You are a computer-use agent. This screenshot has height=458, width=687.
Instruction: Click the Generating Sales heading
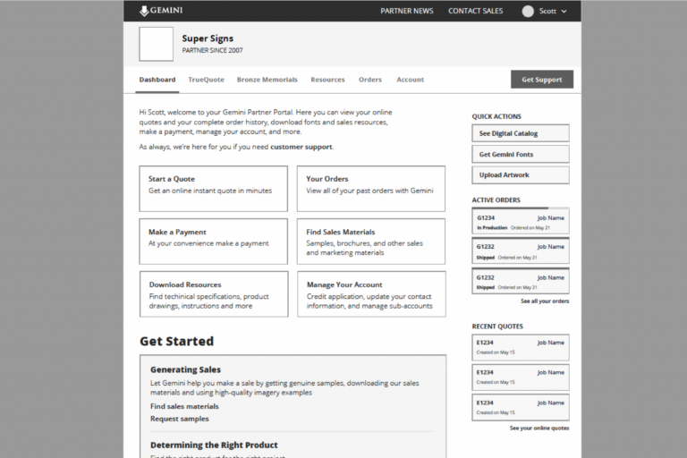pos(185,369)
